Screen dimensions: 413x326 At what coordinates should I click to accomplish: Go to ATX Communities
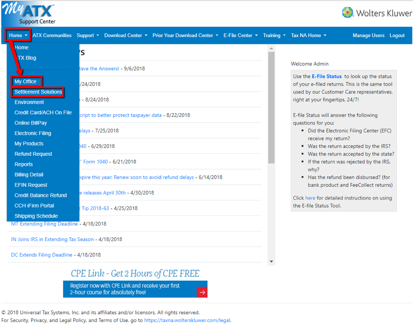tap(52, 36)
